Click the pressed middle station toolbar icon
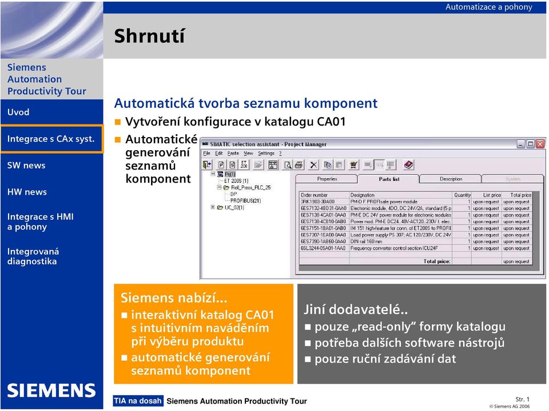Screen dimensions: 549x411 (x=380, y=164)
